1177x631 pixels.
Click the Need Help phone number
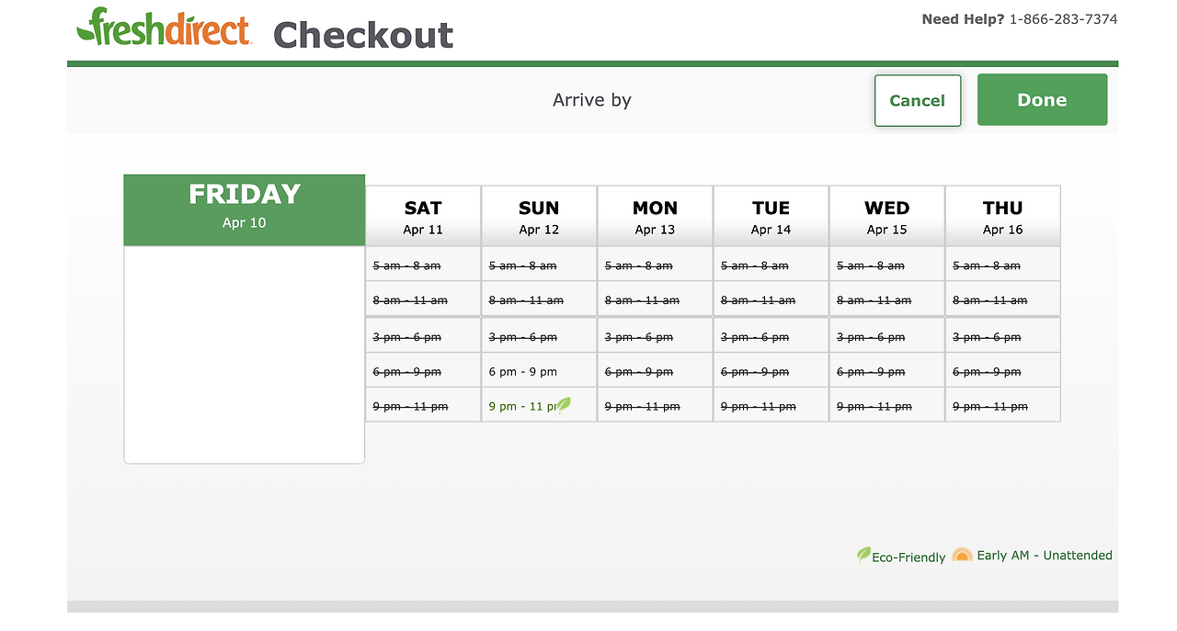pyautogui.click(x=1063, y=19)
